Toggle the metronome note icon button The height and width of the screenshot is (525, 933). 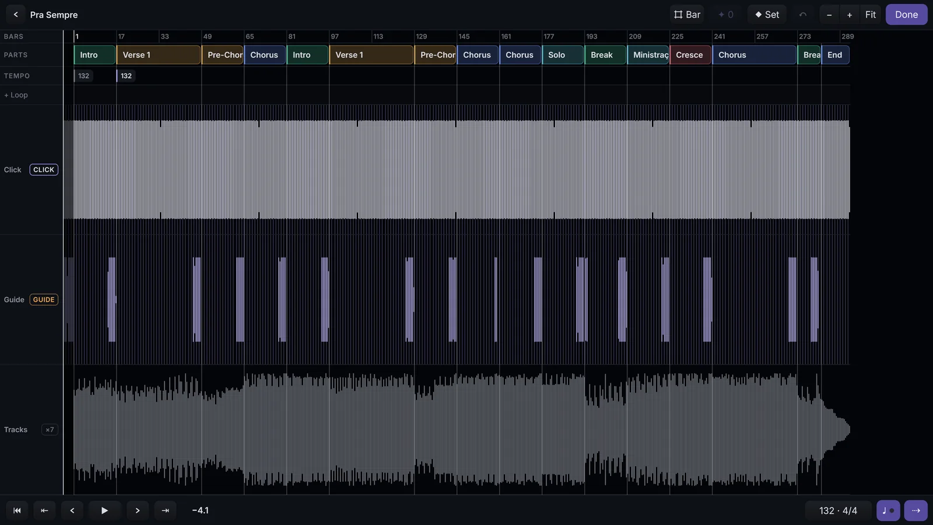point(888,510)
